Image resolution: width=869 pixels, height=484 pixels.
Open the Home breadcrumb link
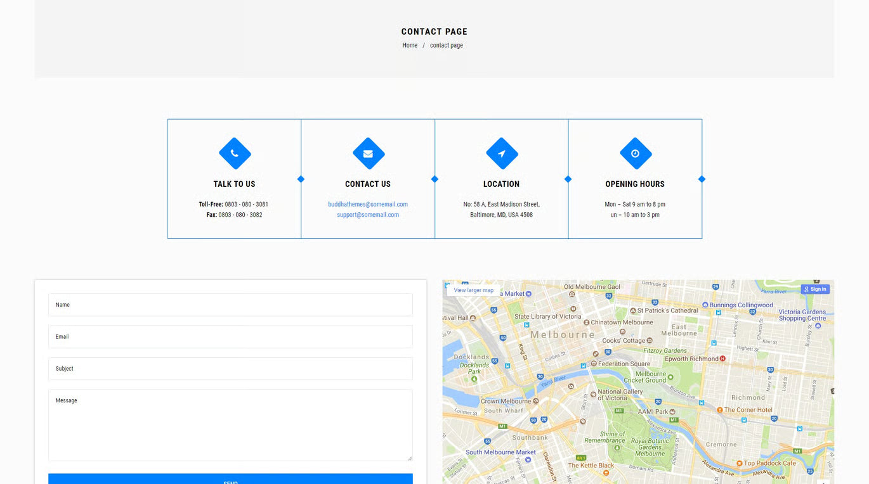[410, 46]
